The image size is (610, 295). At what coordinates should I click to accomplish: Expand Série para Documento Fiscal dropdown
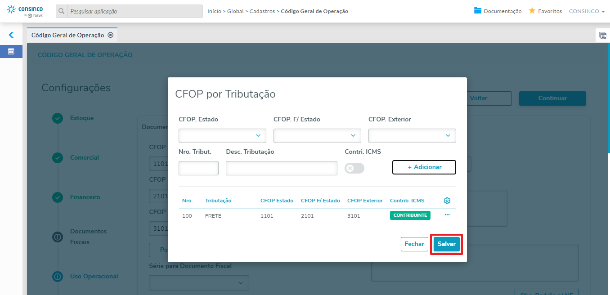(x=199, y=283)
